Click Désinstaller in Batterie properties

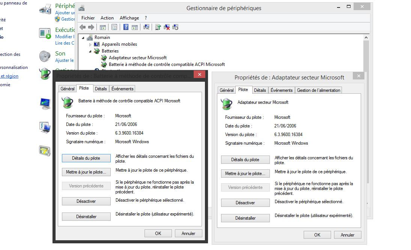coord(86,217)
